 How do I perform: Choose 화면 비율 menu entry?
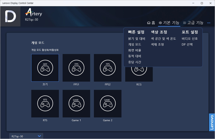tap(134, 50)
